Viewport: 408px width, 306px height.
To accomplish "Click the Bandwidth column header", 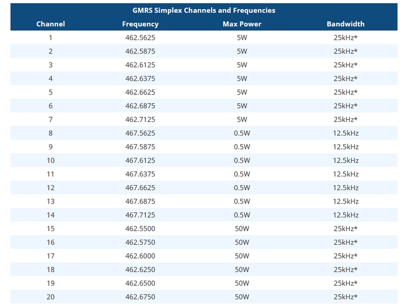I will pos(346,24).
